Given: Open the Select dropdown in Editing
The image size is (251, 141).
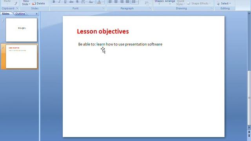Looking at the screenshot, I should (224, 4).
